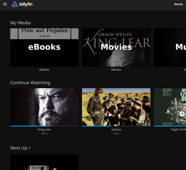Screen dimensions: 186x170
Task: Click the Continue Watching section heading
Action: point(30,83)
